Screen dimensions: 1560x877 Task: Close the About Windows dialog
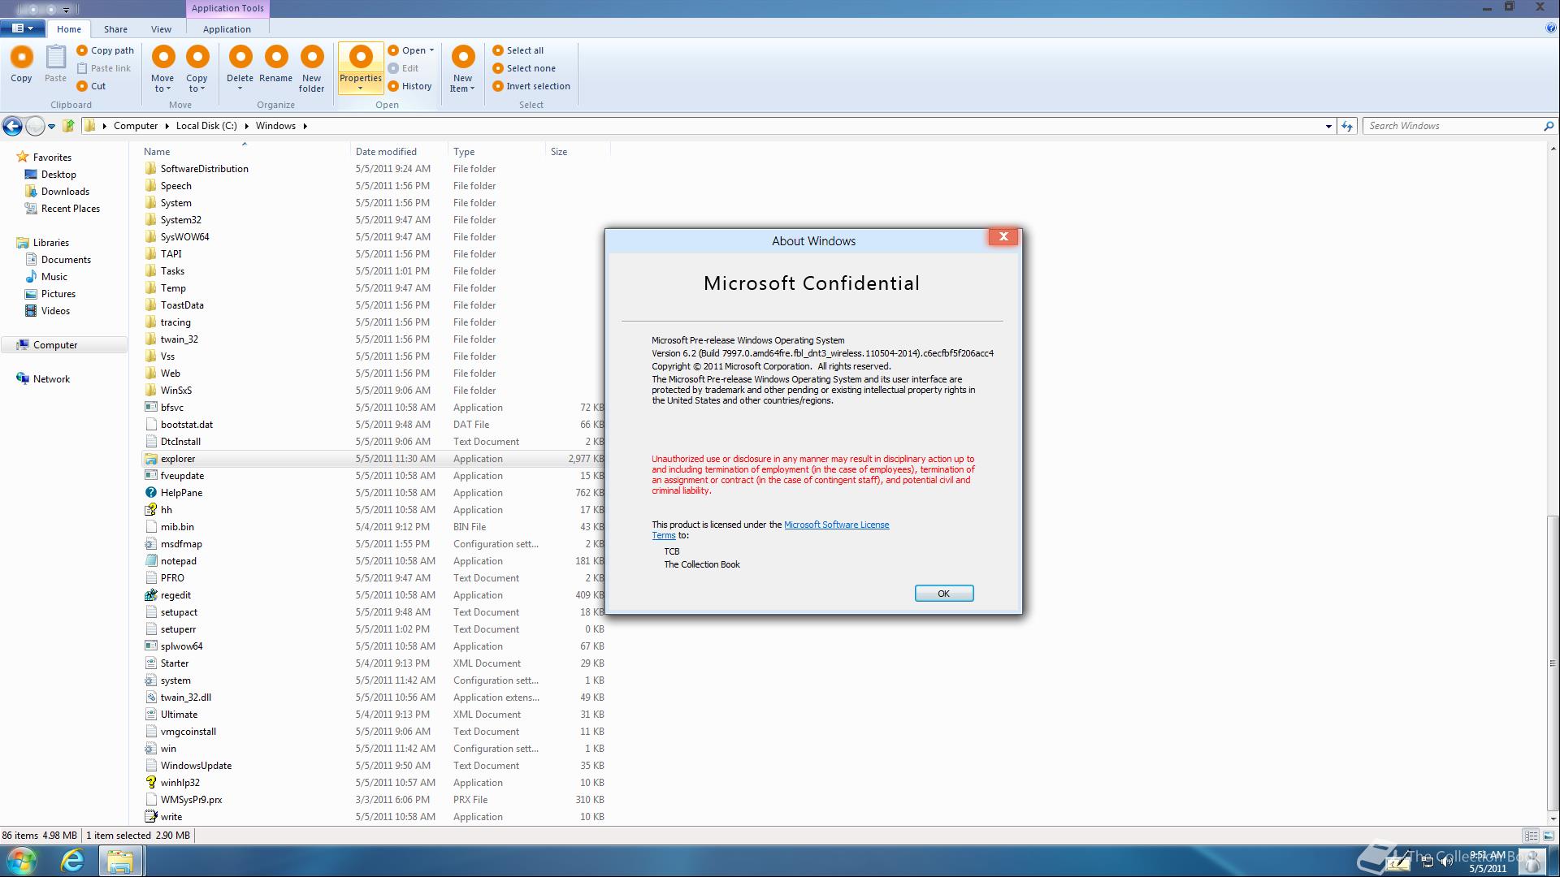pyautogui.click(x=1003, y=236)
